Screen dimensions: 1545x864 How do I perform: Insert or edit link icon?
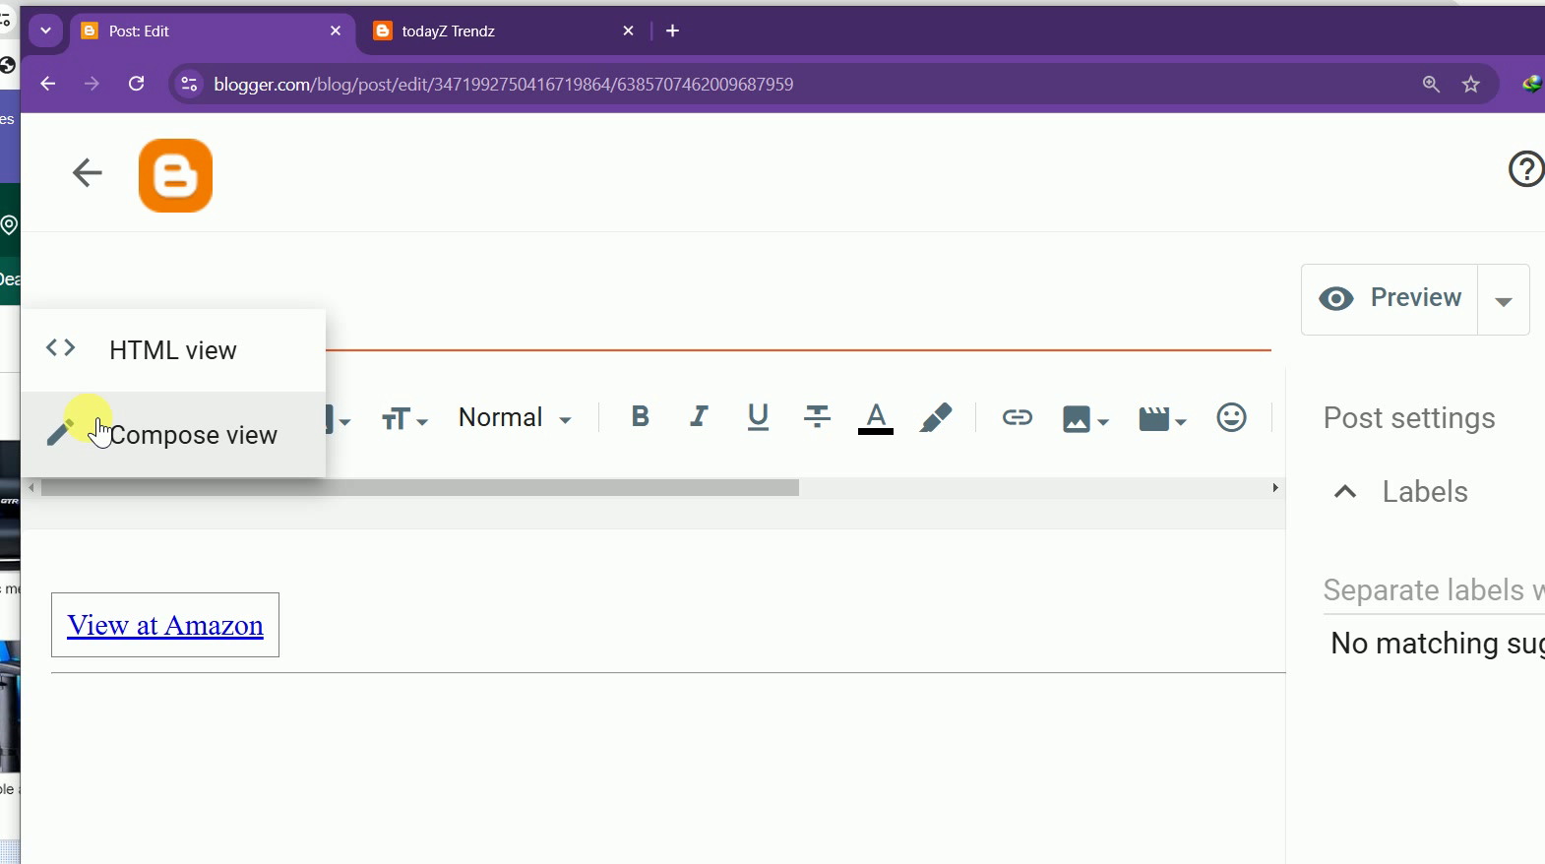coord(1018,417)
